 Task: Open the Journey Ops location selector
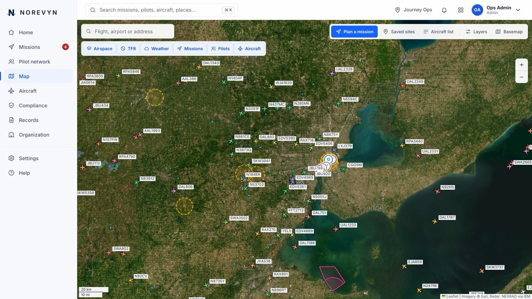pos(414,10)
